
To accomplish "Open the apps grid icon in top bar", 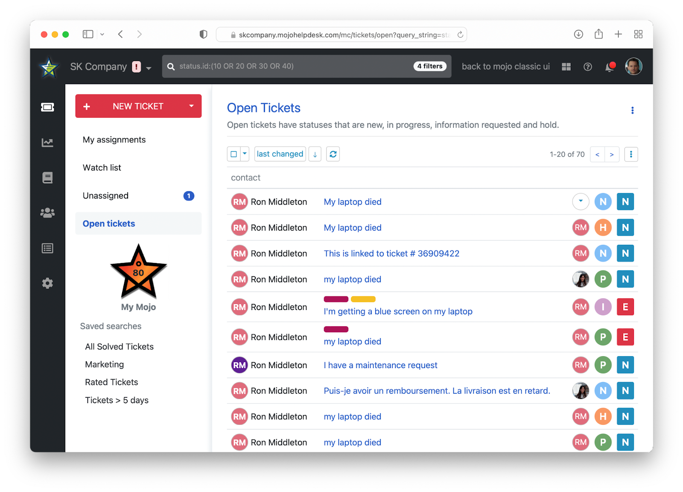I will point(566,67).
